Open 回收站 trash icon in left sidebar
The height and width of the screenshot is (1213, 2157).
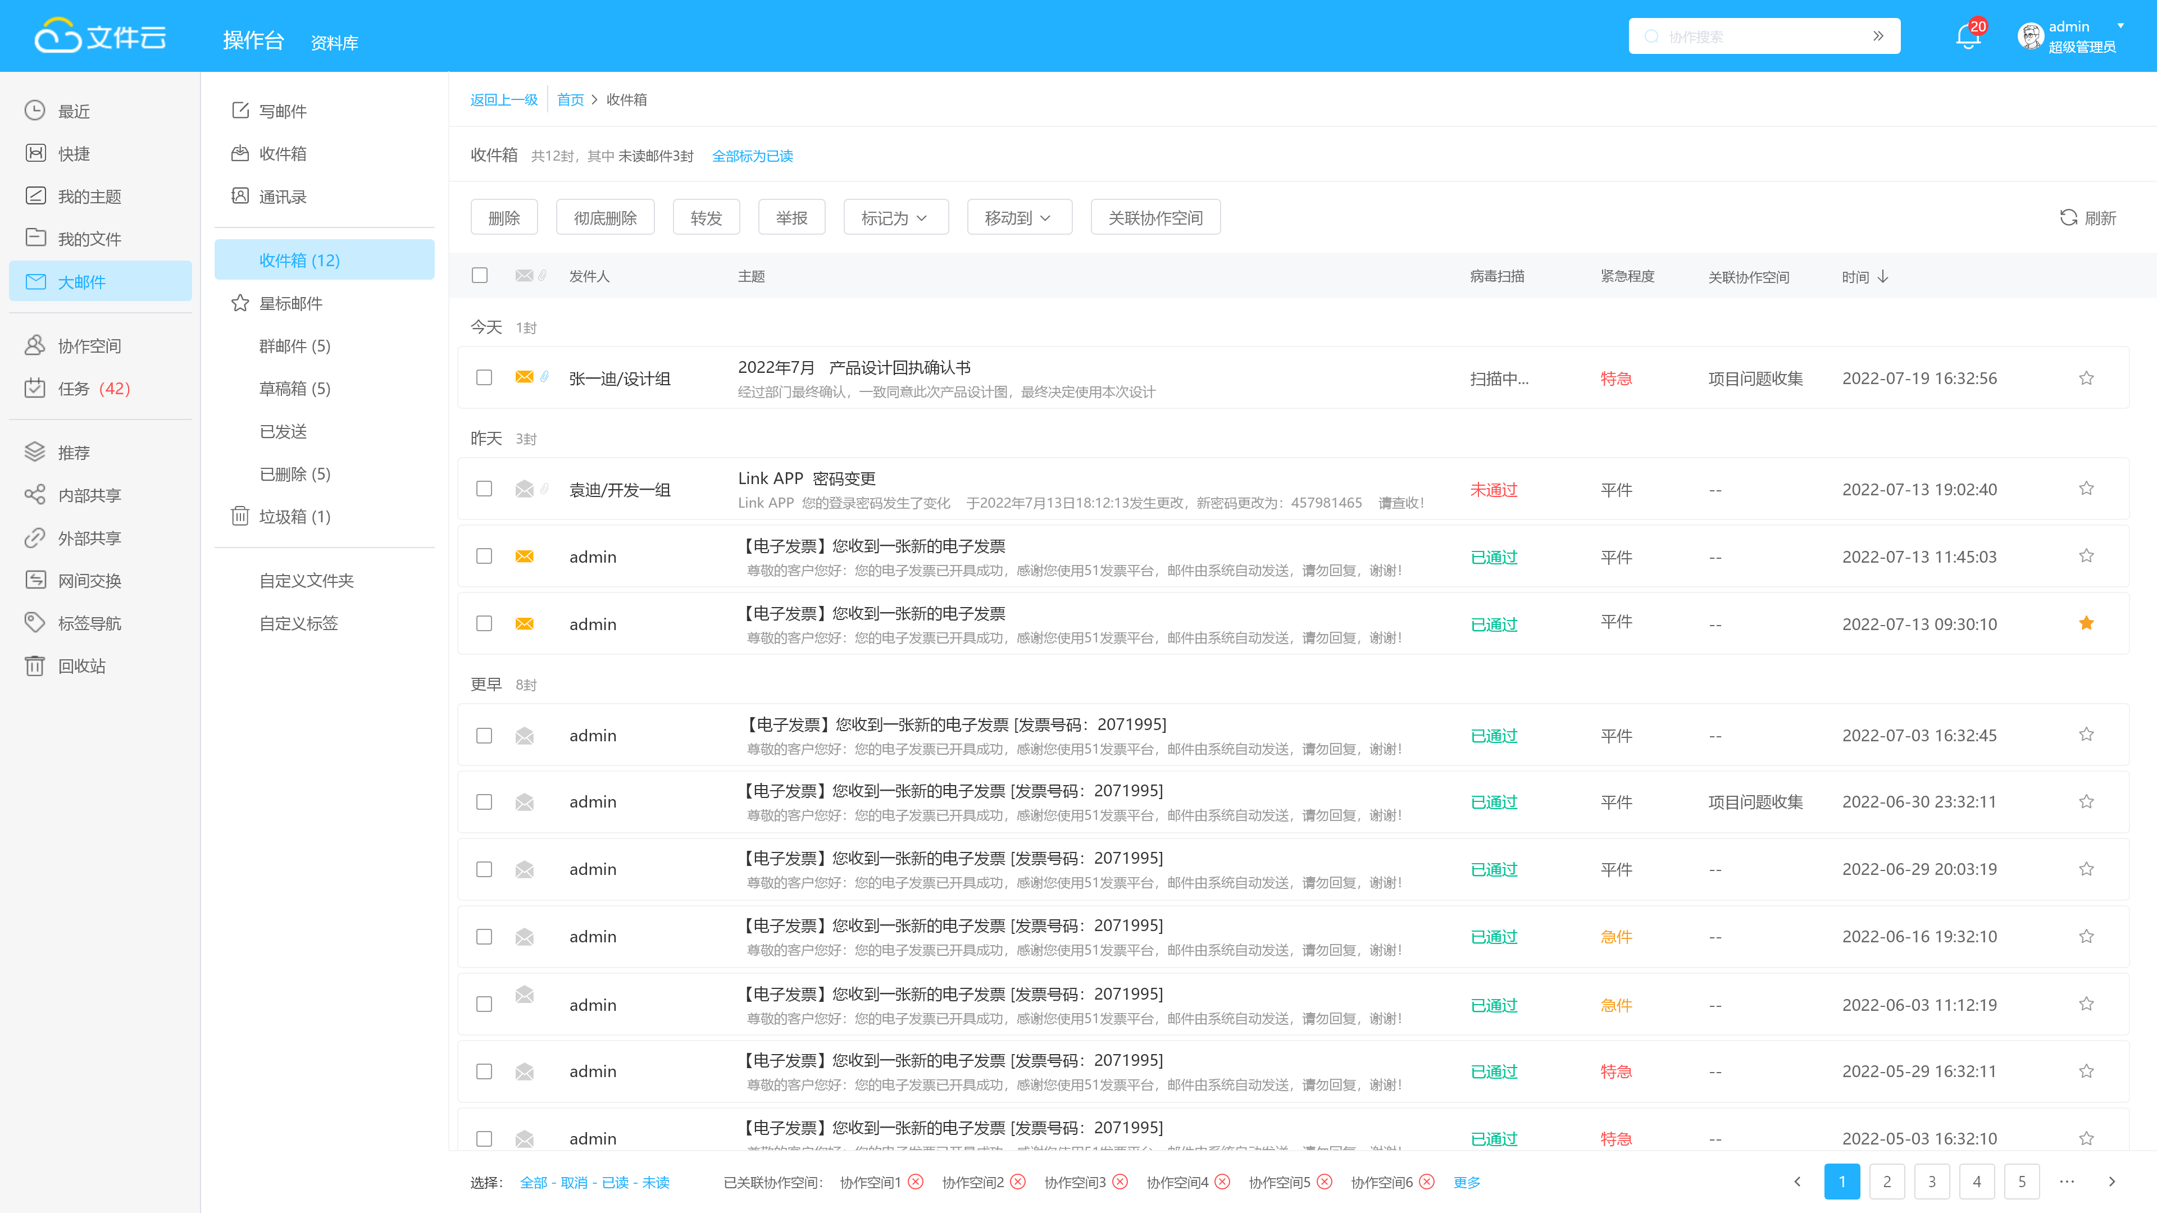pyautogui.click(x=34, y=667)
